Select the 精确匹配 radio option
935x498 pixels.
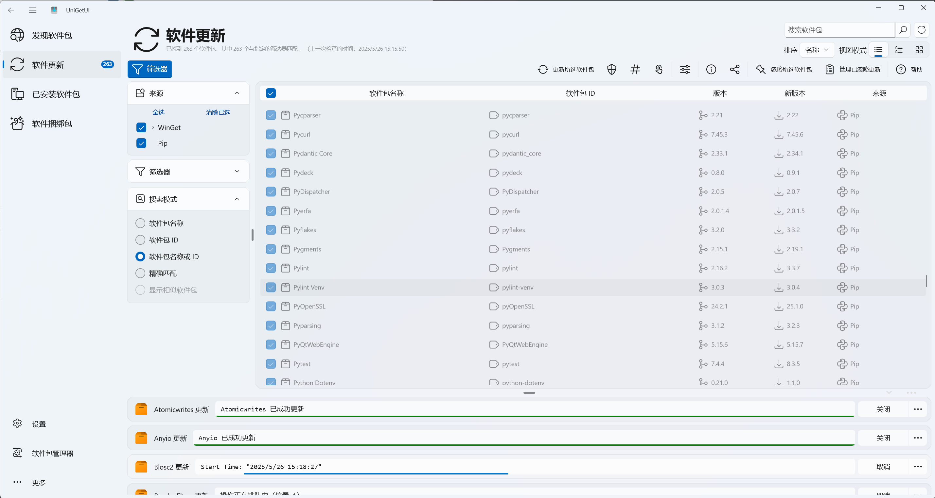(140, 273)
